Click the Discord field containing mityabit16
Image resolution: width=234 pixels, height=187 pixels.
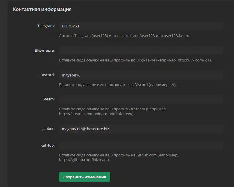tap(141, 75)
